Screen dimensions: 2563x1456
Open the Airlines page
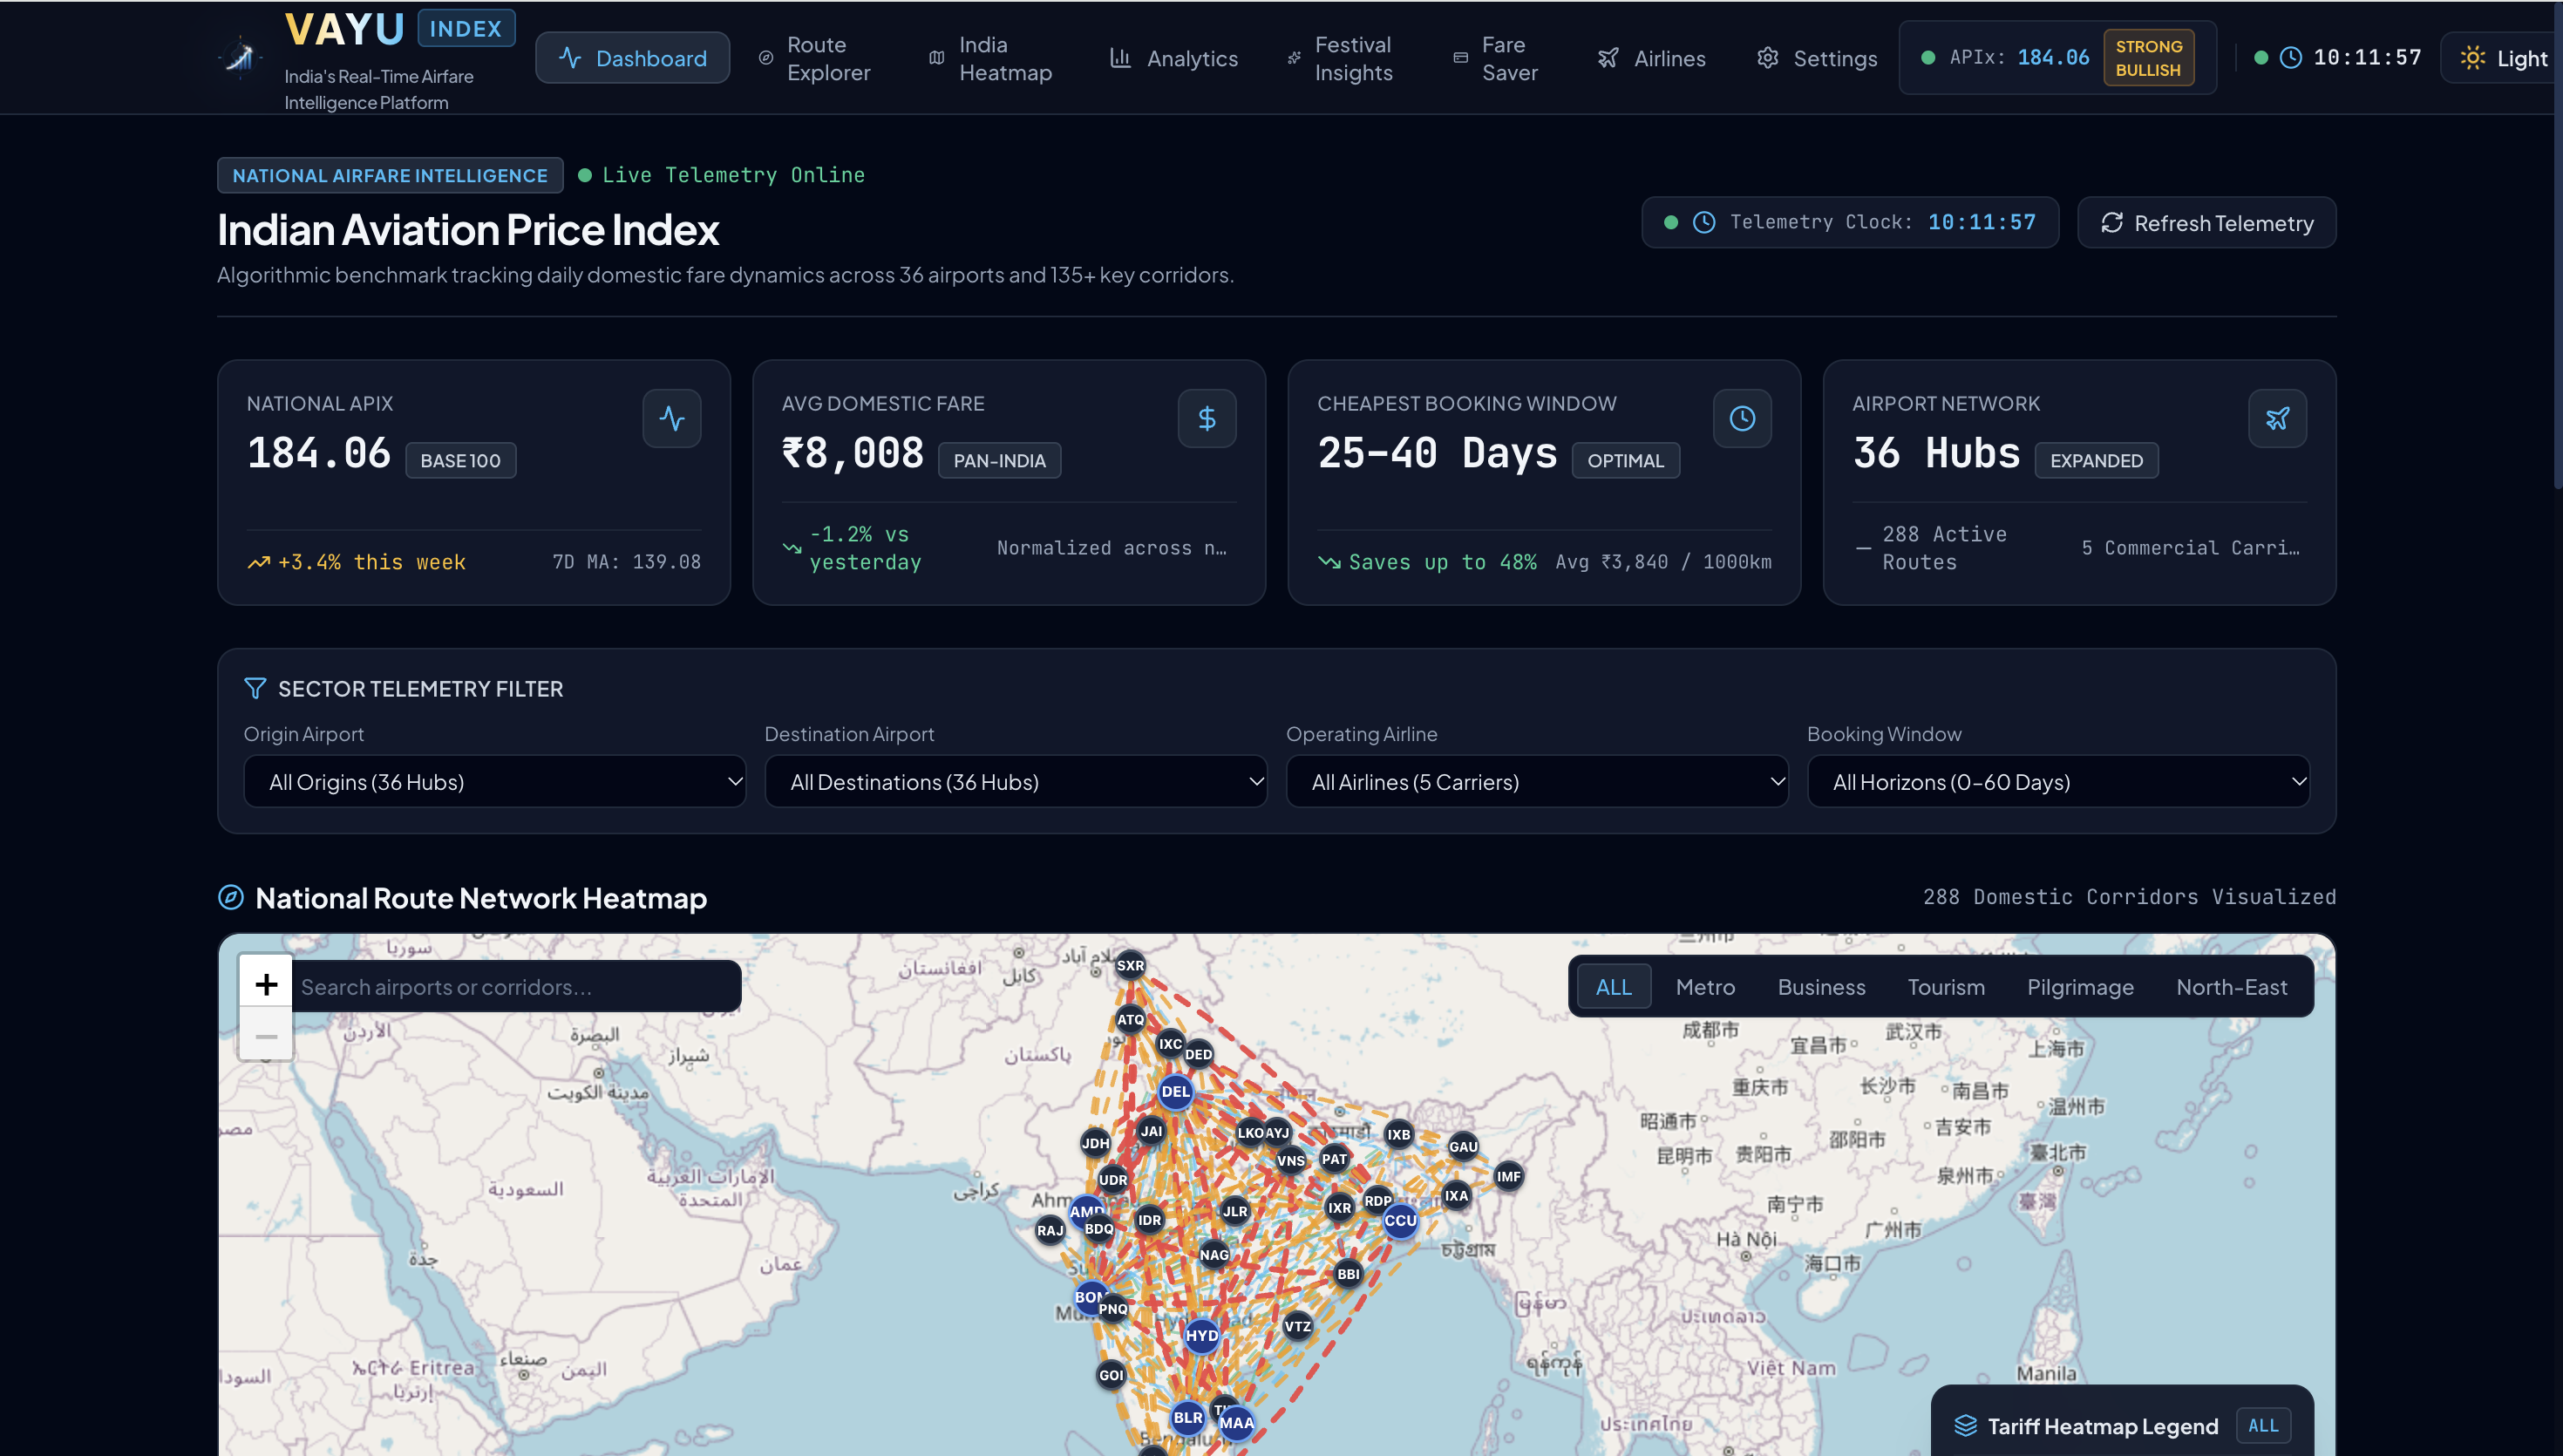pos(1651,58)
